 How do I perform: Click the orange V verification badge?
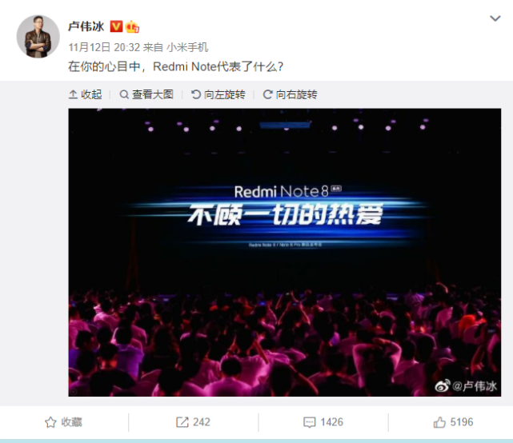click(x=116, y=26)
